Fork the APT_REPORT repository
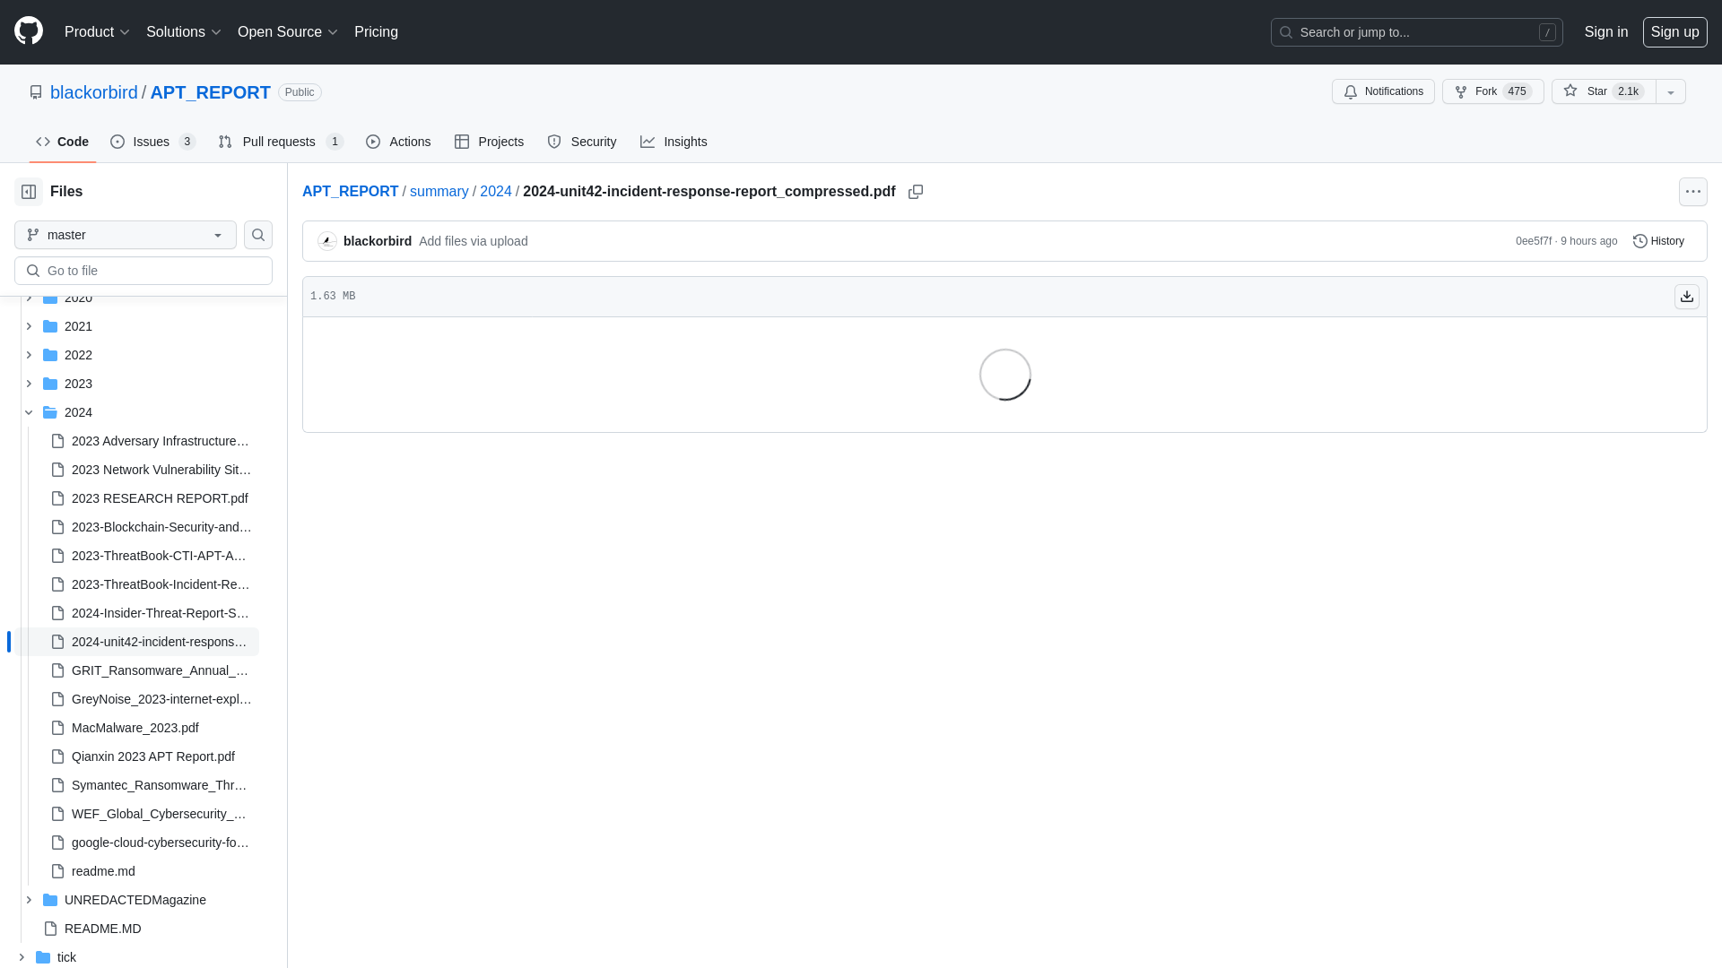 (1492, 91)
